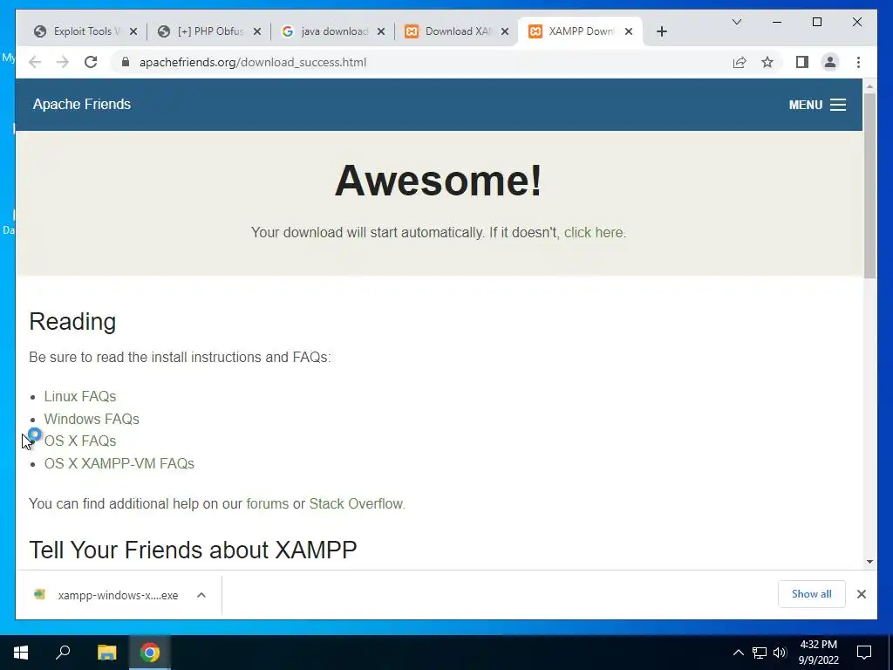Close the Download XAMPP tab
Screen dimensions: 893x670
(x=505, y=31)
